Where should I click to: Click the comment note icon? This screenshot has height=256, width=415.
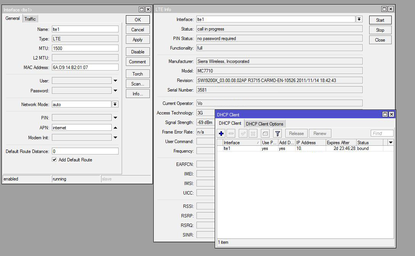click(x=265, y=134)
